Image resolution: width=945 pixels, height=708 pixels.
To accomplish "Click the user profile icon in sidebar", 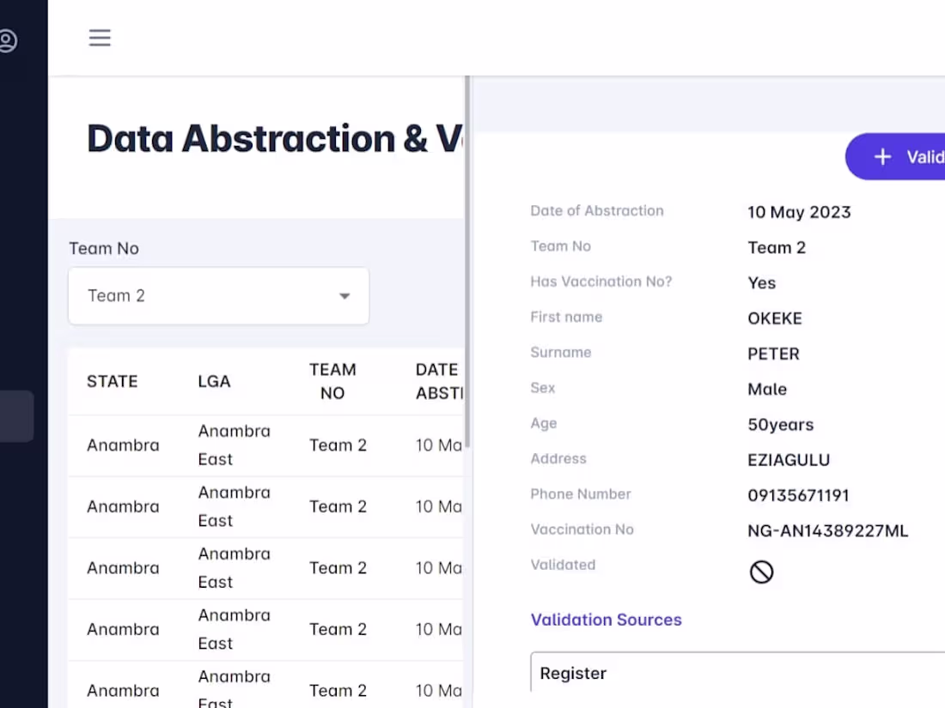I will [8, 40].
